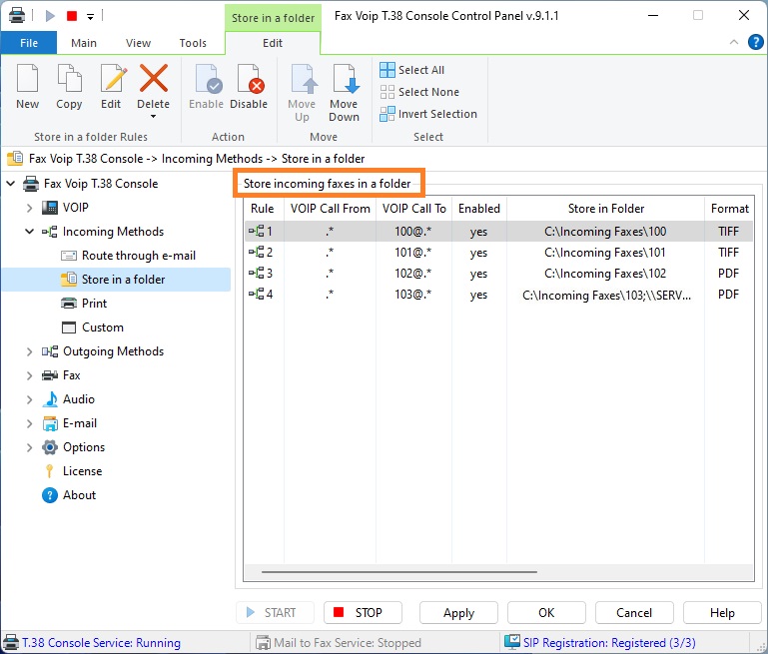This screenshot has width=768, height=654.
Task: Select rule 3 row icon
Action: coord(256,274)
